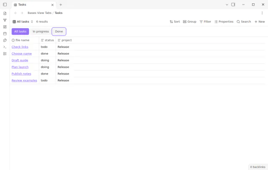Navigate forward with the right arrow
This screenshot has height=170, width=268.
point(22,13)
